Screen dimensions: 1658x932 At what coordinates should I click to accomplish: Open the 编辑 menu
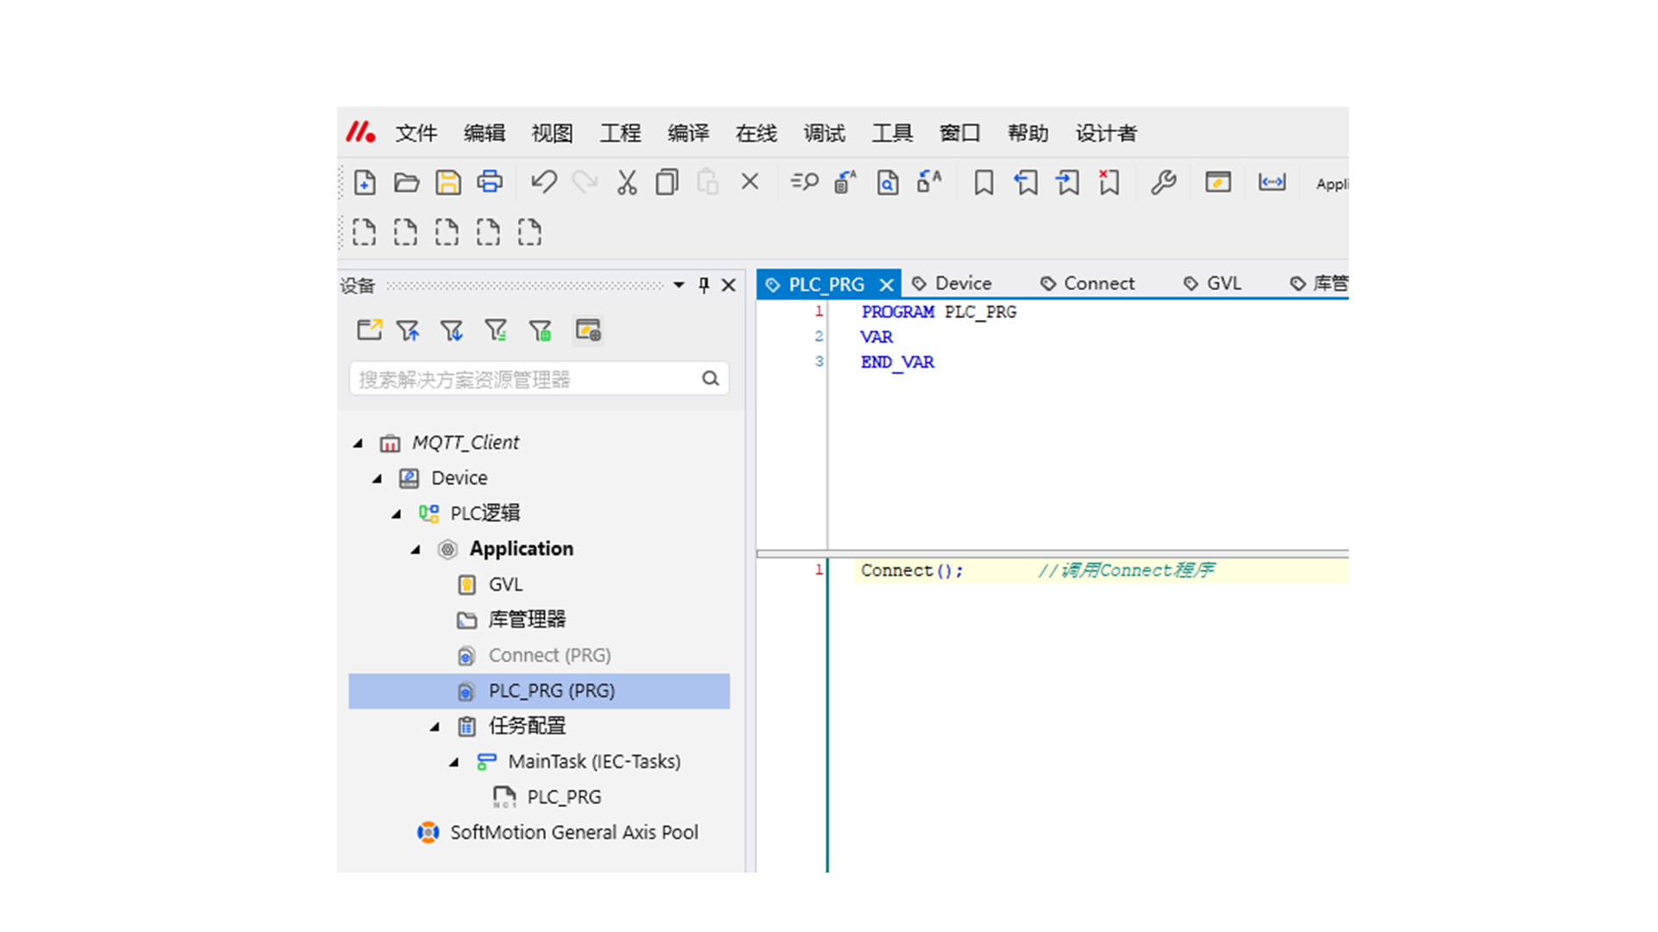point(484,133)
